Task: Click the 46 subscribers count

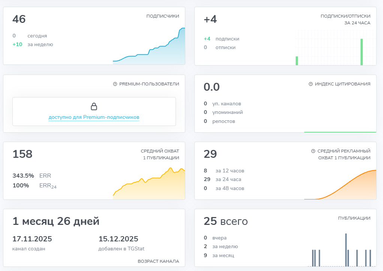Action: click(19, 19)
